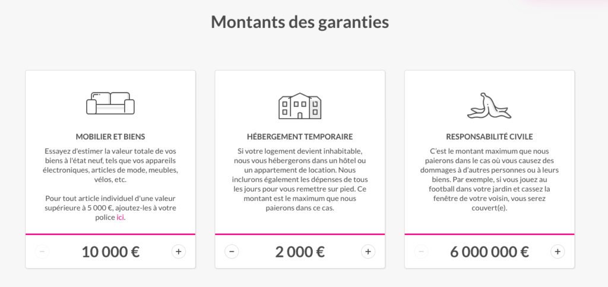Increase the Responsabilité Civile amount

tap(558, 251)
